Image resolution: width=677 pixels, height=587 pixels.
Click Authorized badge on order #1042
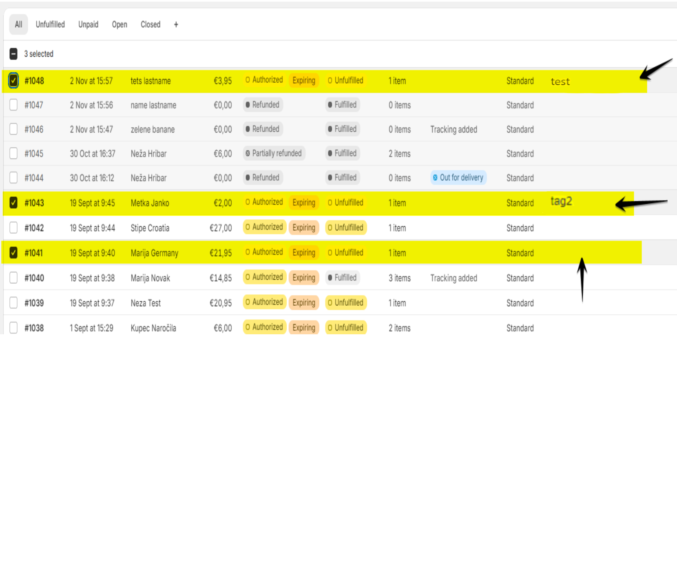click(x=264, y=227)
